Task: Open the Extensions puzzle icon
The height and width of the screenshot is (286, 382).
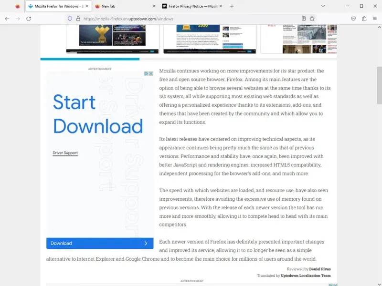Action: [364, 19]
